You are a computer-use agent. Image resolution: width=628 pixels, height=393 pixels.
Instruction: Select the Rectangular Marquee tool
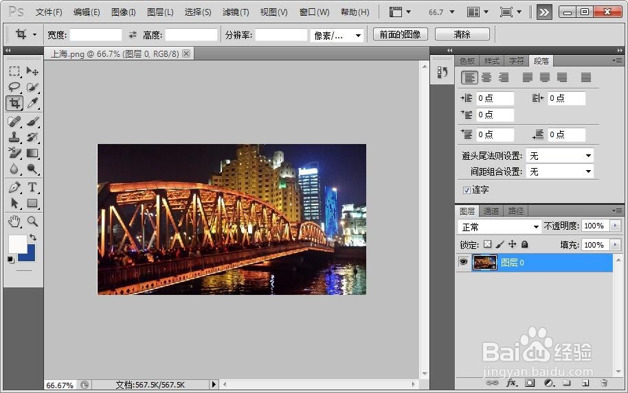[14, 71]
